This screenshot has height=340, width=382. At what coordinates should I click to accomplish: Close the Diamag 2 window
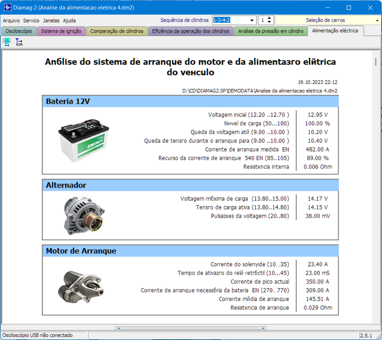click(x=370, y=8)
